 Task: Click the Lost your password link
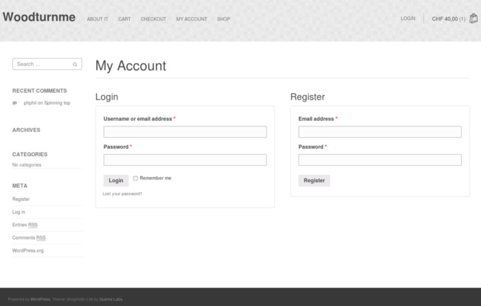pos(122,194)
